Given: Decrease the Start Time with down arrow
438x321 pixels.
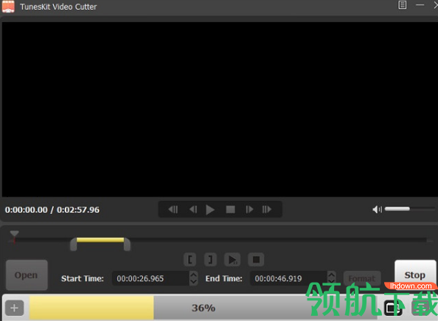Looking at the screenshot, I should point(194,282).
